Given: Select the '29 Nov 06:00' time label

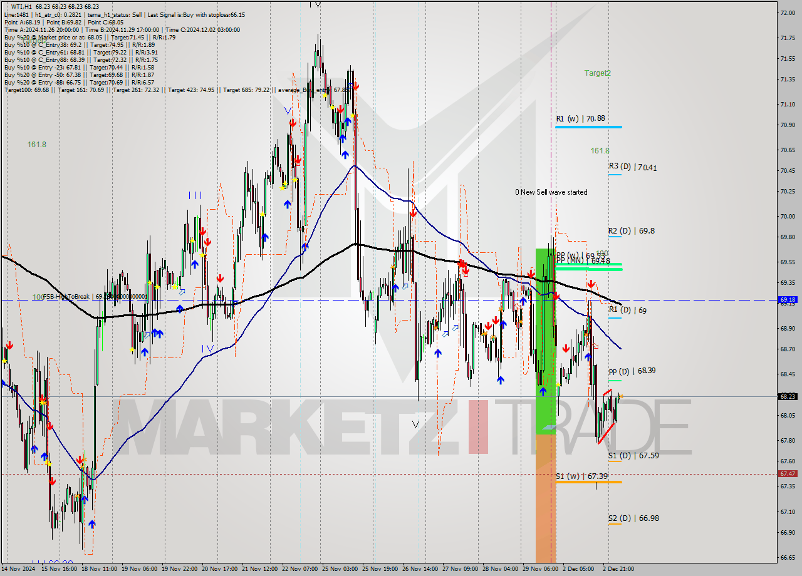Looking at the screenshot, I should pos(540,569).
